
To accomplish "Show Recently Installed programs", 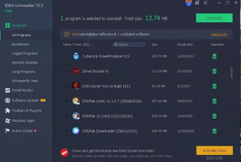I will (x=25, y=63).
